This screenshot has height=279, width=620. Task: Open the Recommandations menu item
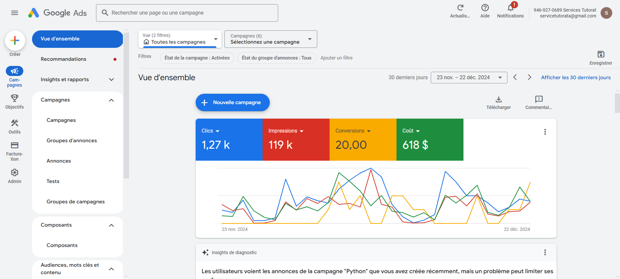click(64, 59)
